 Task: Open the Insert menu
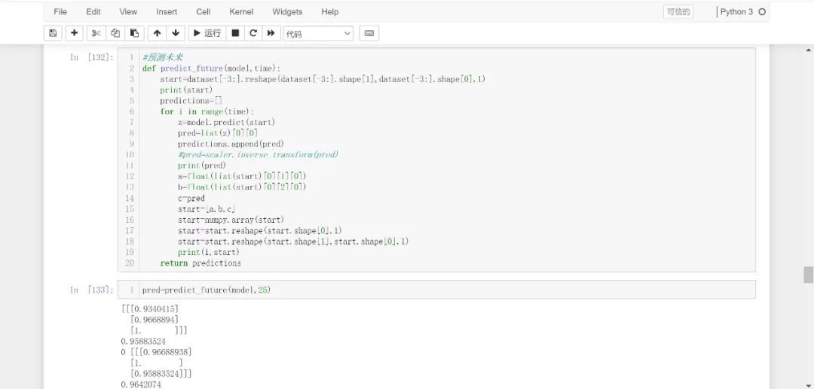point(167,11)
